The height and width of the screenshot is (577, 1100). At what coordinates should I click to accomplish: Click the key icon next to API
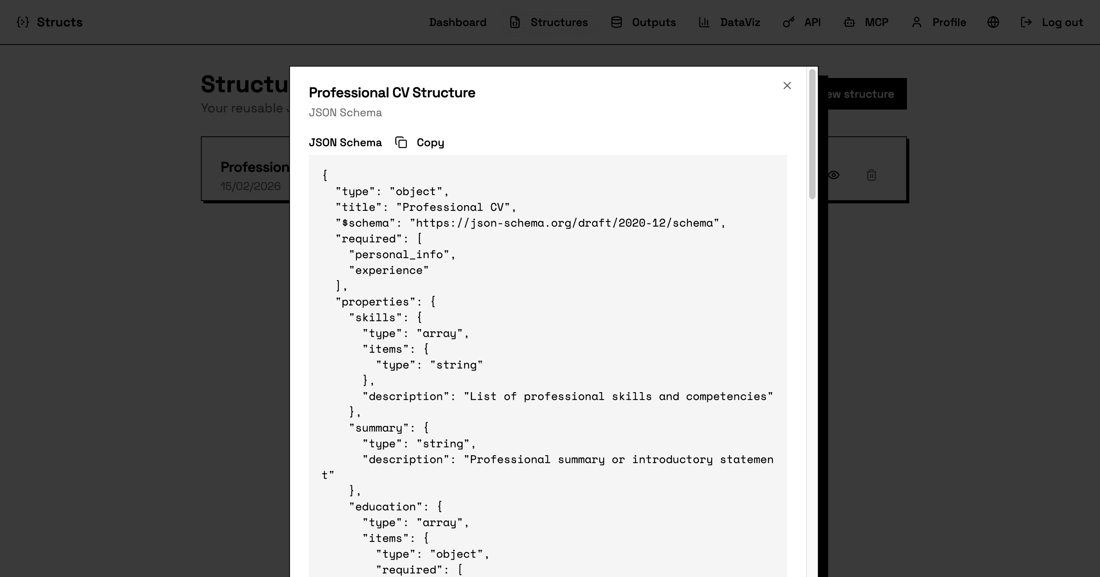pyautogui.click(x=788, y=22)
